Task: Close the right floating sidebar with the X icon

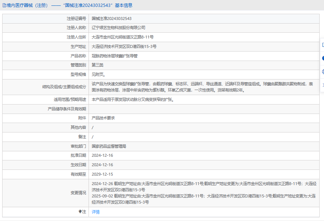Action: pyautogui.click(x=322, y=85)
